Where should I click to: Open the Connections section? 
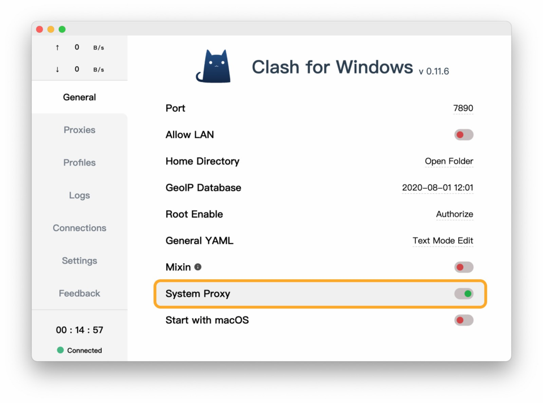[x=79, y=228]
